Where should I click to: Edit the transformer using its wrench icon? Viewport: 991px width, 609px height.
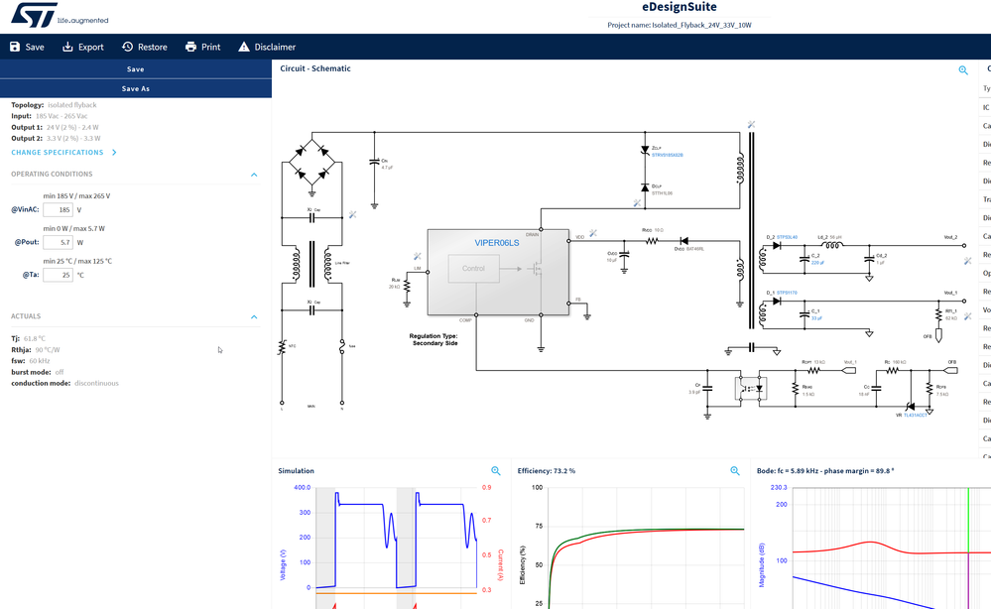coord(751,124)
